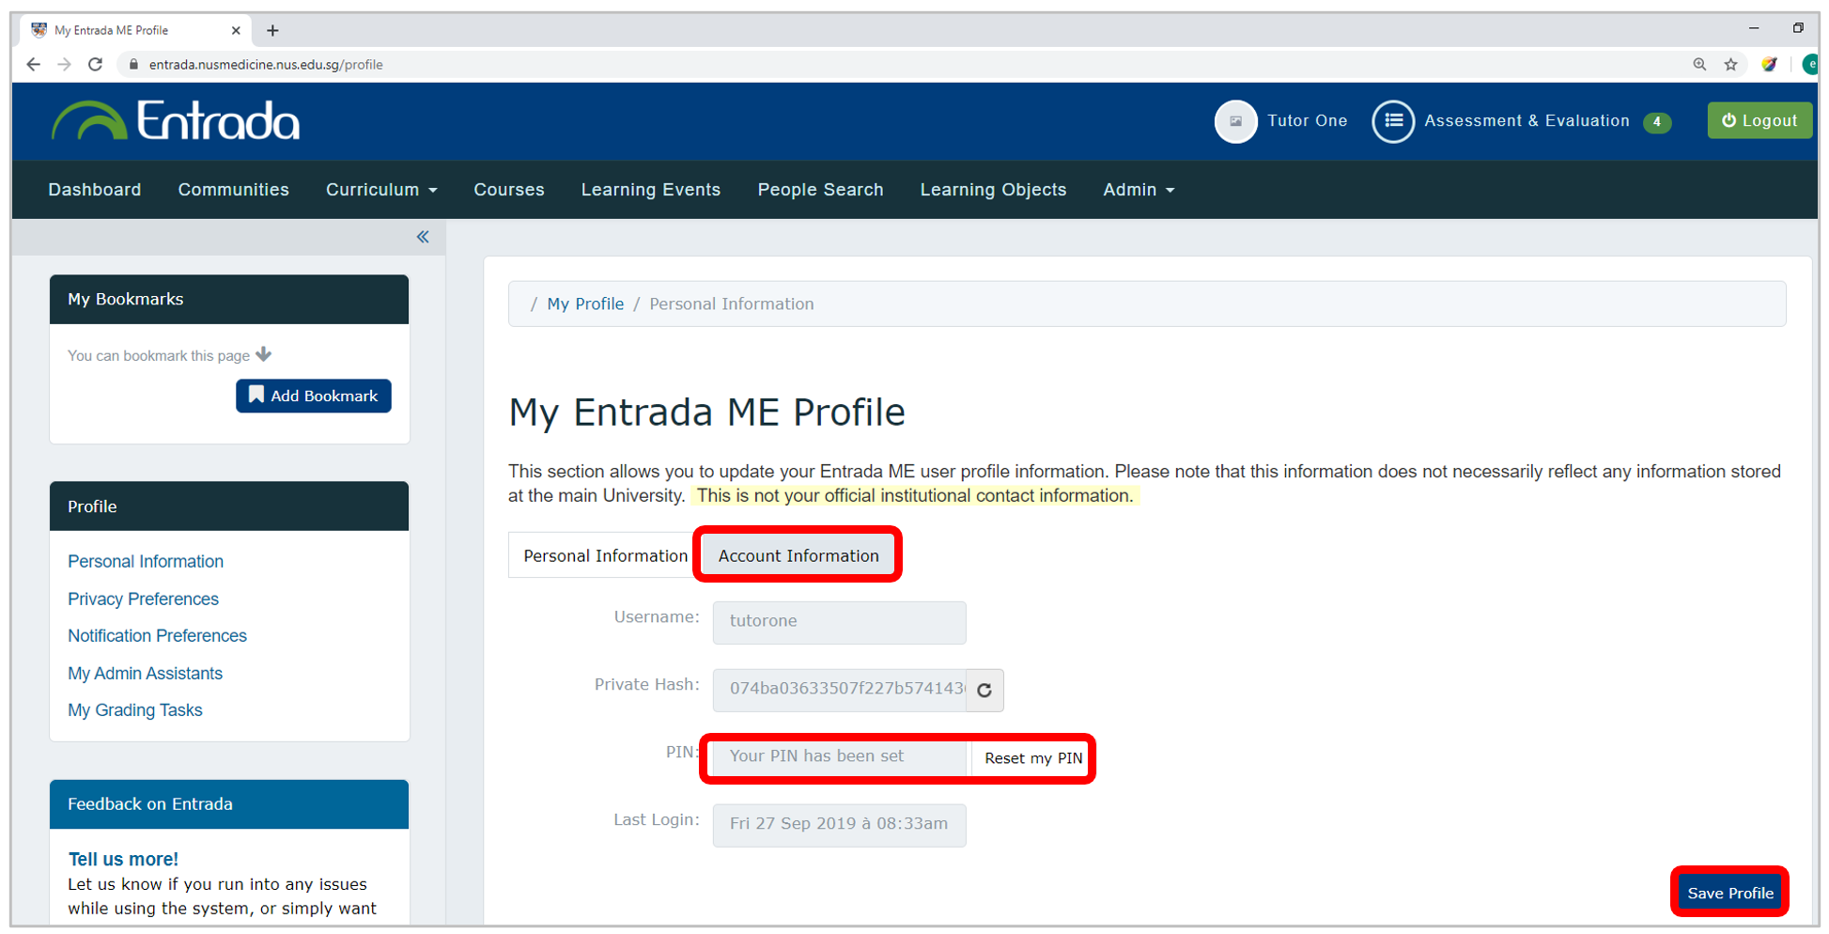Click the Private Hash field

(x=839, y=691)
